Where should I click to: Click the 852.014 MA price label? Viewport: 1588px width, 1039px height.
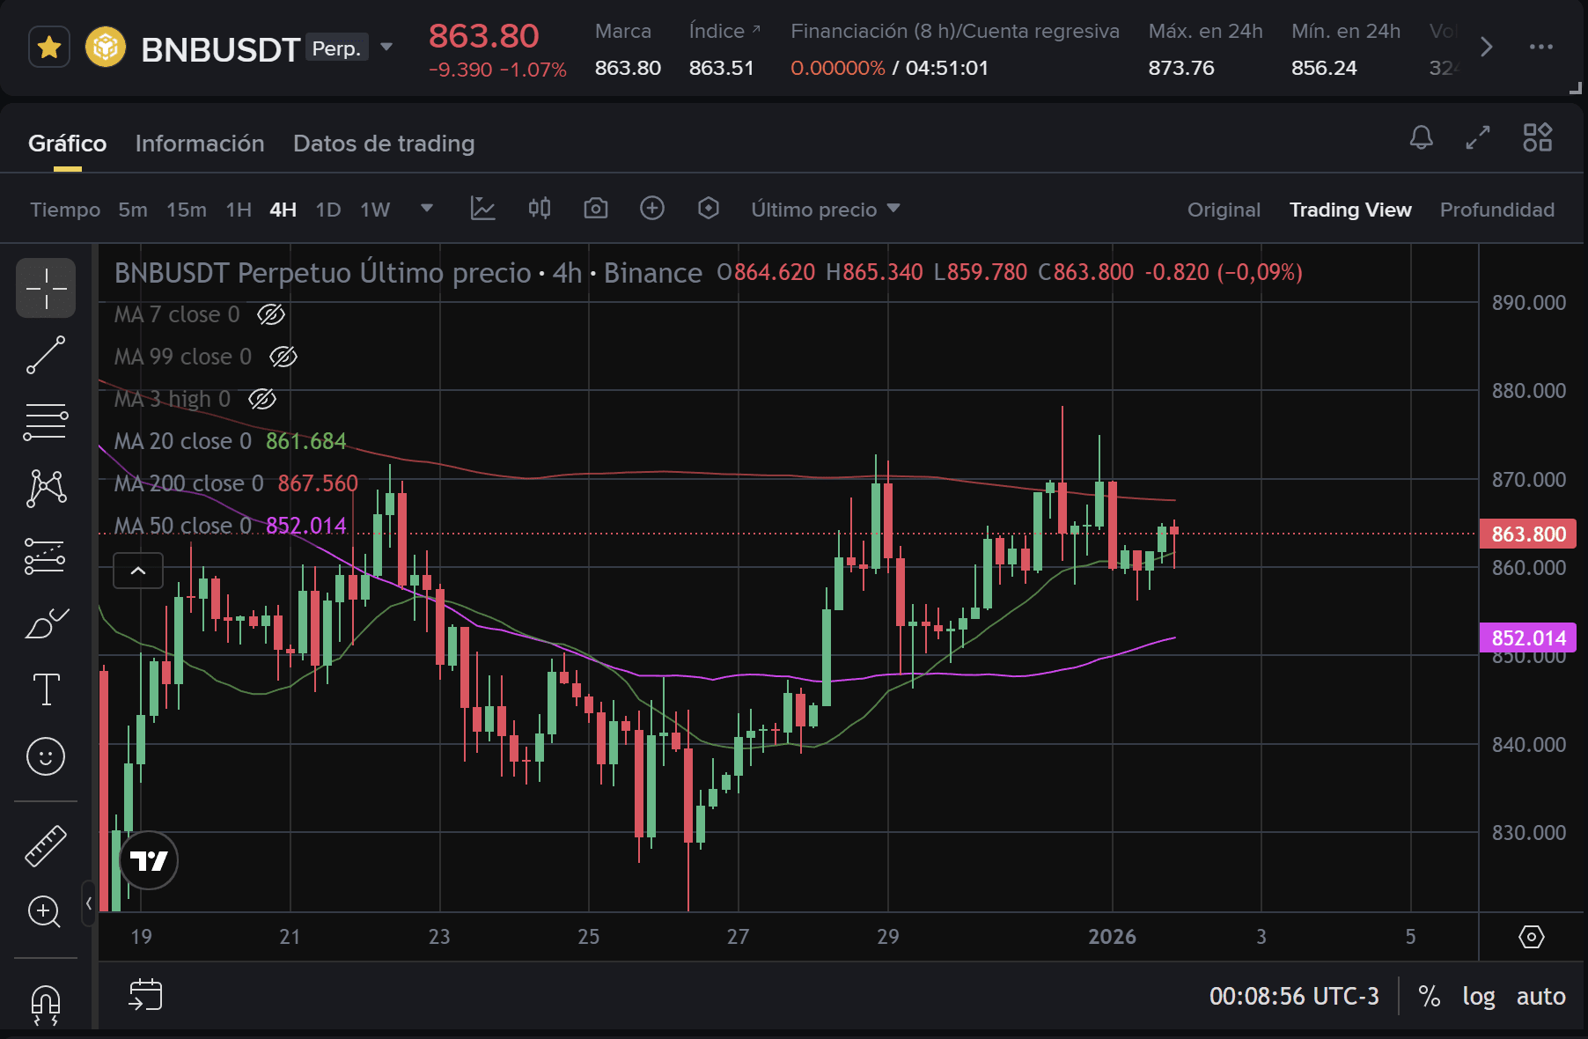click(1528, 638)
